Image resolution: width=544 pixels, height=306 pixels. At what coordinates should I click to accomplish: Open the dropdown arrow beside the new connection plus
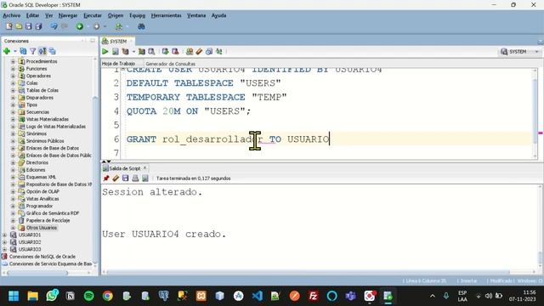tap(15, 51)
